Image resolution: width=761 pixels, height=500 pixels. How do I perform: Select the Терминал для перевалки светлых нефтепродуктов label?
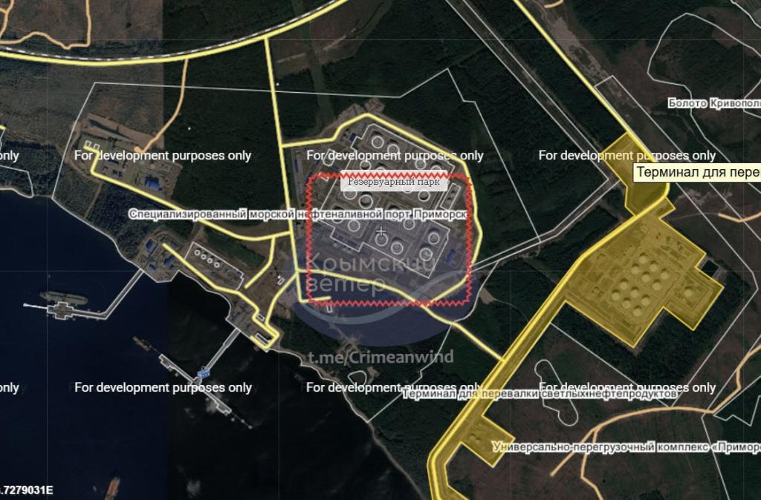click(x=540, y=394)
